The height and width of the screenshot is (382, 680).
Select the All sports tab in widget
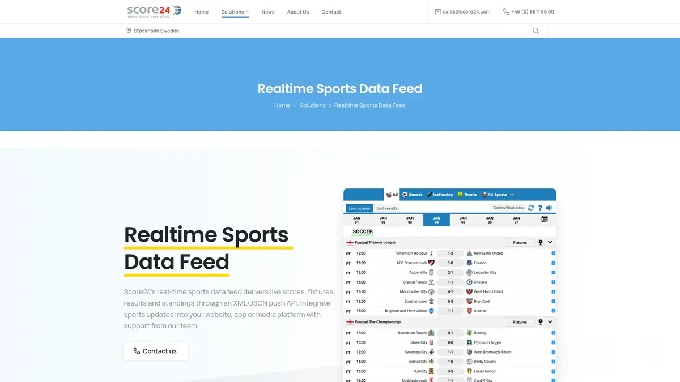click(x=392, y=195)
